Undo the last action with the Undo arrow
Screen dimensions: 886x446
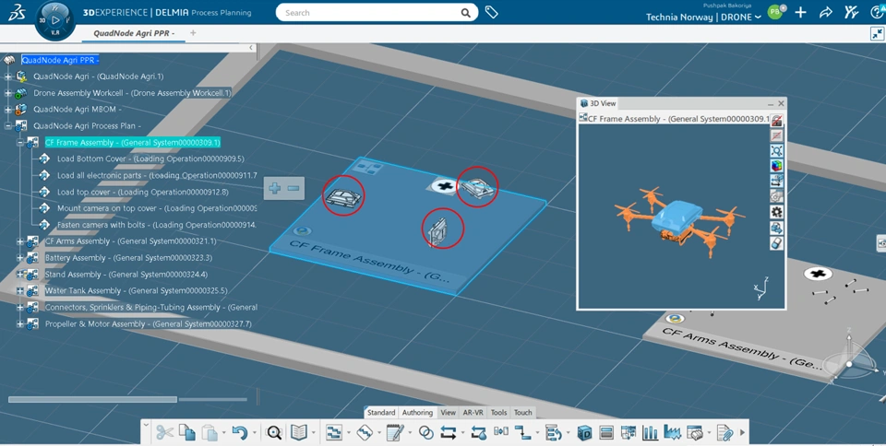240,432
